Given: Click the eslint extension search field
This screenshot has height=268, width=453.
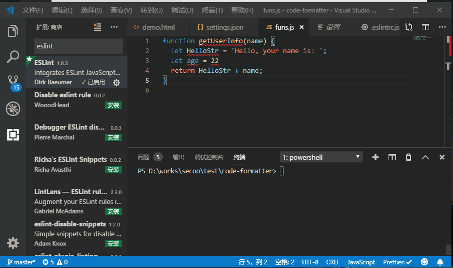Looking at the screenshot, I should (79, 46).
